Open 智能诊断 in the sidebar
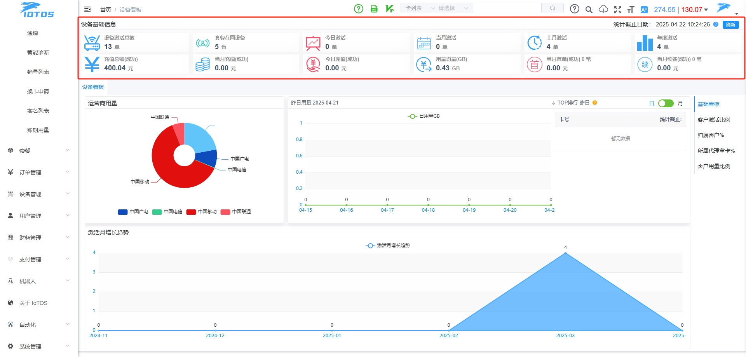The width and height of the screenshot is (746, 357). 38,52
